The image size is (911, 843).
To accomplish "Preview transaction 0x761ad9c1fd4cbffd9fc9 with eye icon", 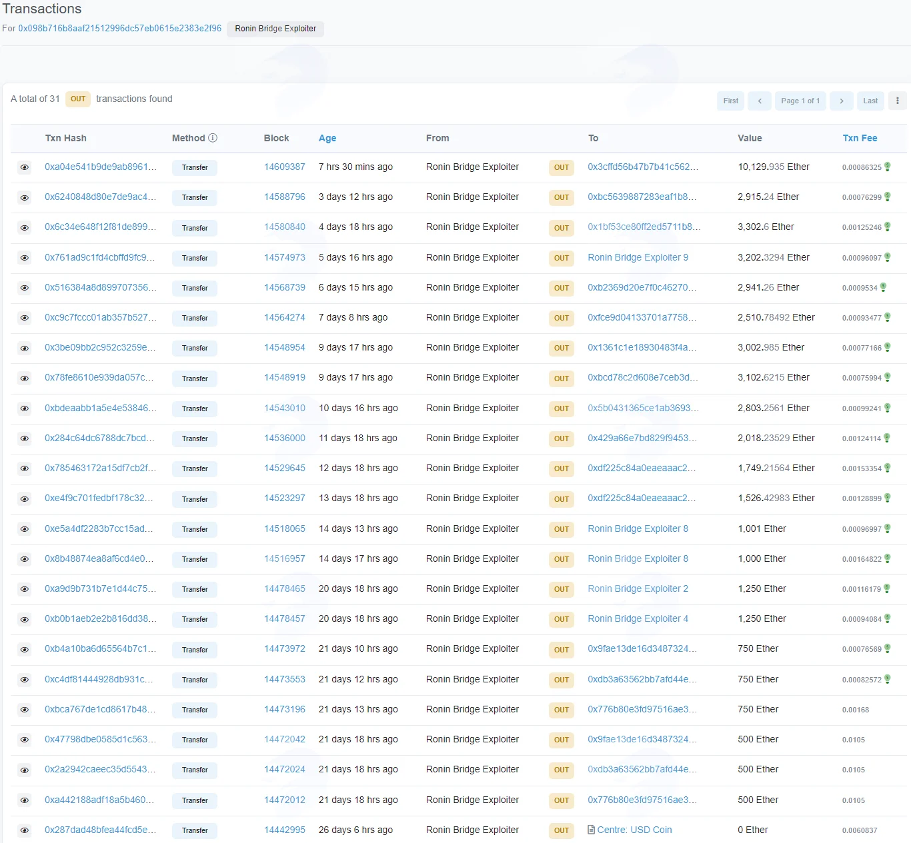I will click(x=25, y=258).
